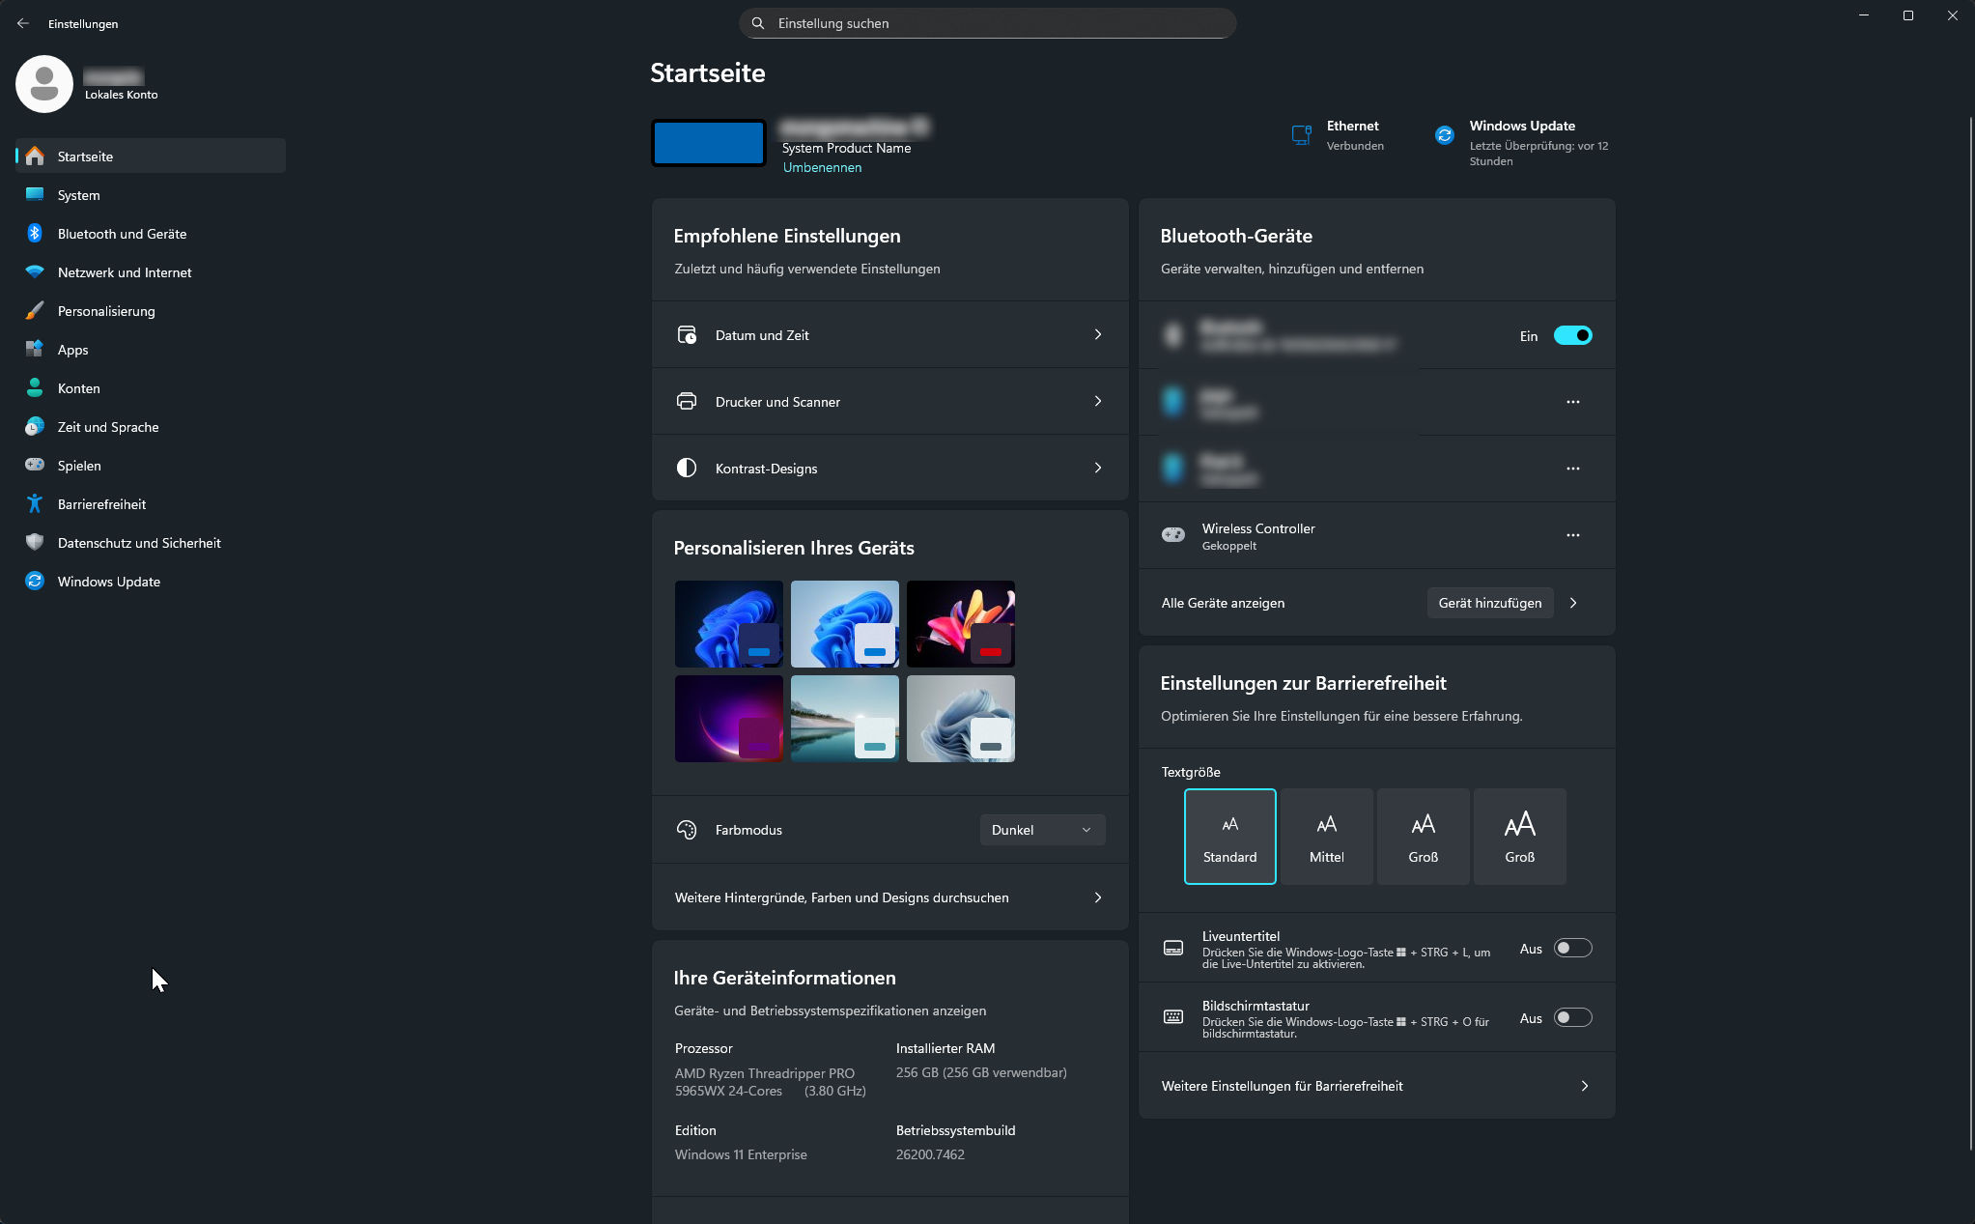Open Spielen settings in sidebar
Viewport: 1975px width, 1224px height.
tap(79, 465)
